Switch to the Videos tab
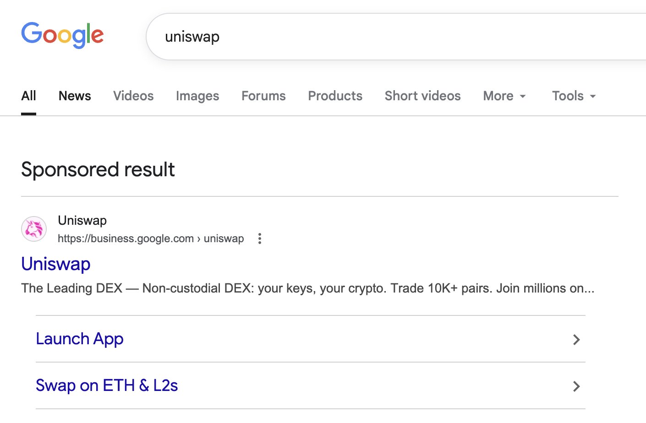 [x=133, y=96]
